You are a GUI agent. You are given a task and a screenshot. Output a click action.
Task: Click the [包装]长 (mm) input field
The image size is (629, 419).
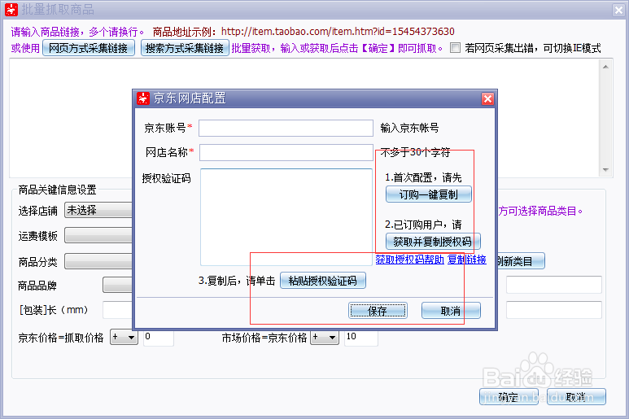117,310
